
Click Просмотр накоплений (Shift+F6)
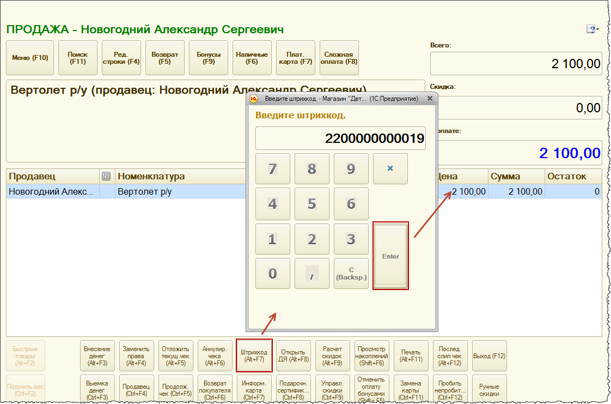371,355
